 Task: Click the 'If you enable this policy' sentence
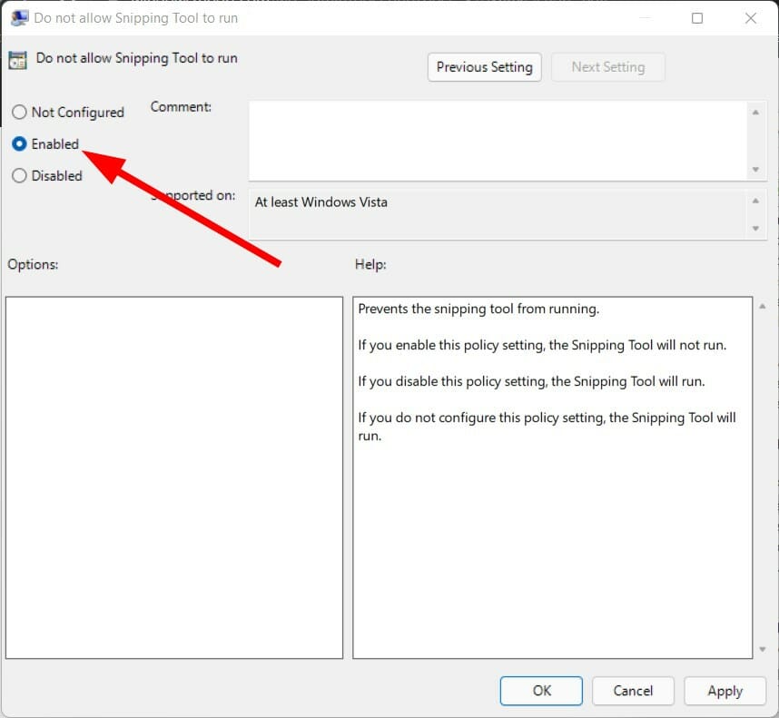tap(542, 345)
